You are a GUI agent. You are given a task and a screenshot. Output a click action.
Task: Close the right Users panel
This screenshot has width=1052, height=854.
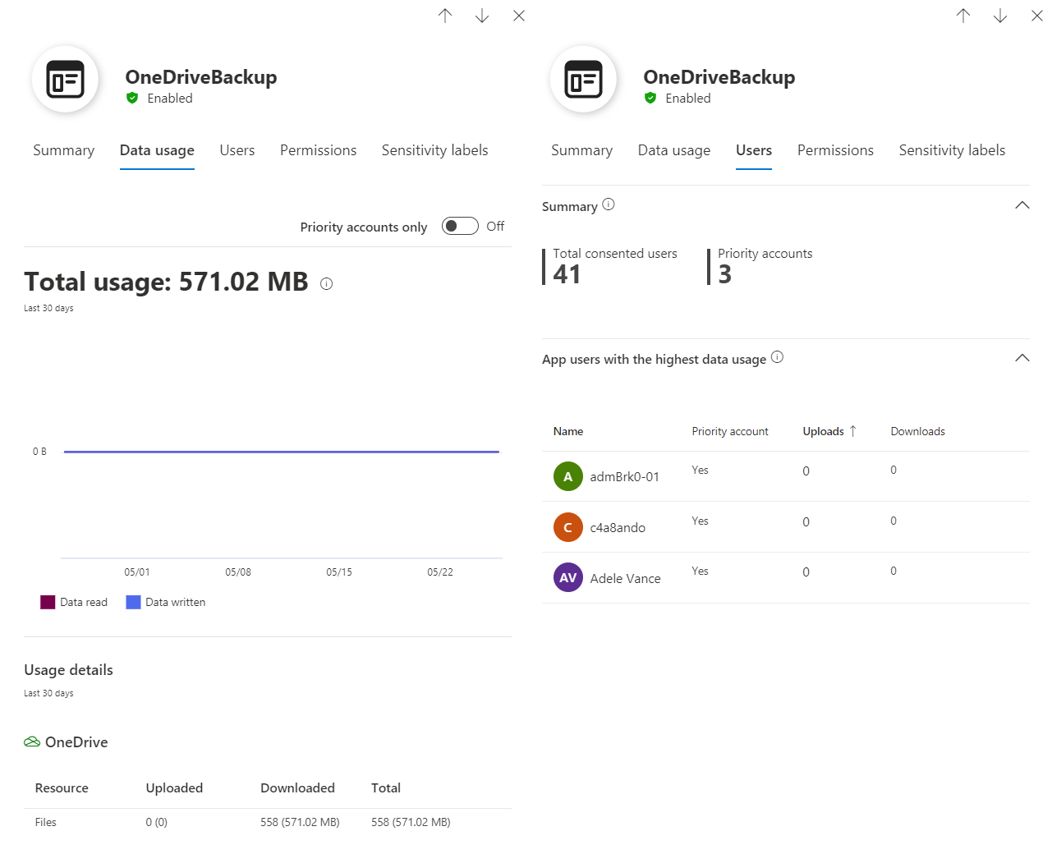[x=1037, y=16]
